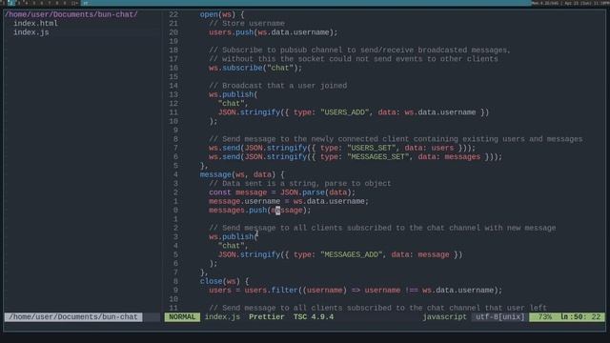This screenshot has height=343, width=610.
Task: Click close(ws) { line
Action: [225, 281]
